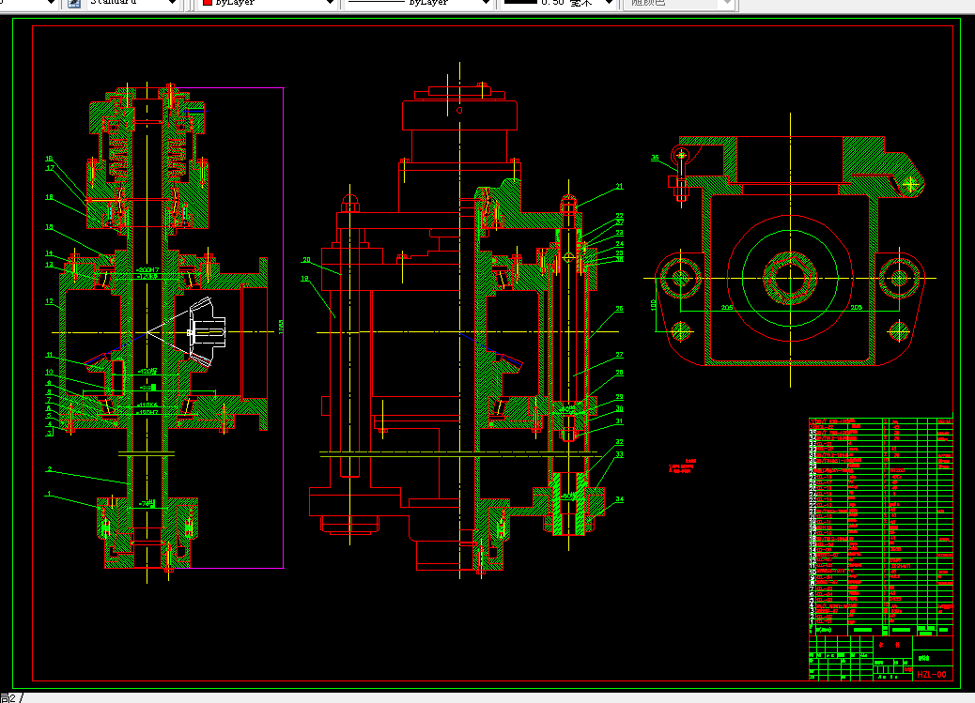975x703 pixels.
Task: Click the red color swatch before ByLayer
Action: 208,3
